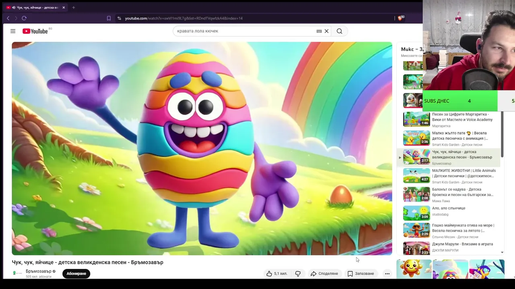Play 'МАЛКИТЕ ЖИВОТНИ | Little Animals' from playlist
Image resolution: width=515 pixels, height=289 pixels.
(464, 173)
